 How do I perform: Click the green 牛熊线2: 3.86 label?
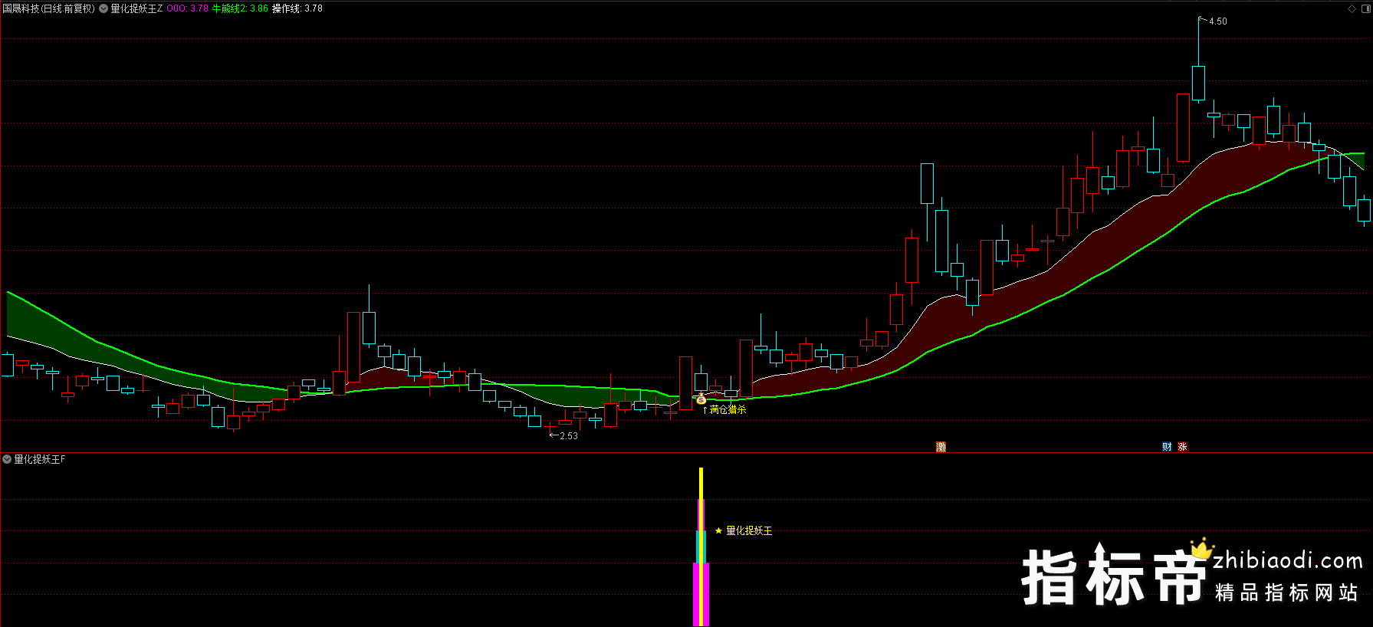[x=240, y=8]
